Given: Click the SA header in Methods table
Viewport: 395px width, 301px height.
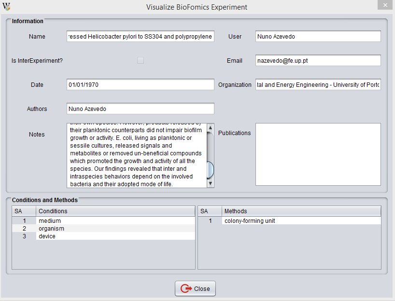Looking at the screenshot, I should pos(210,211).
